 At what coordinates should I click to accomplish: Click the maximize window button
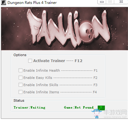110,2
